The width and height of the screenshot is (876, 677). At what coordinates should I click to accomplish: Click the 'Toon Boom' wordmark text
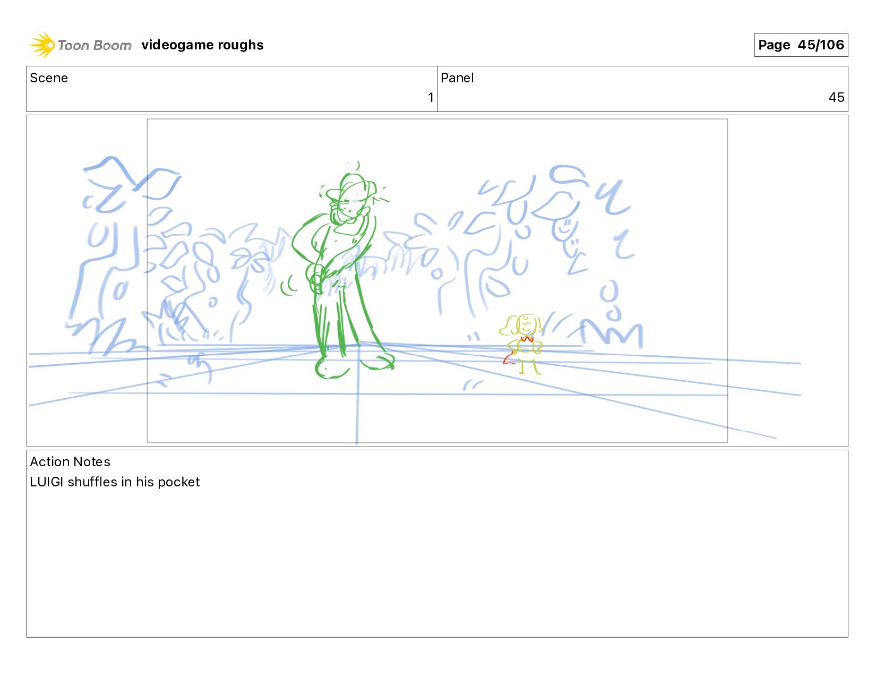coord(95,46)
